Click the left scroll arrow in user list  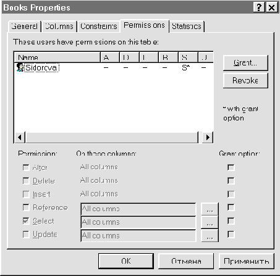20,137
